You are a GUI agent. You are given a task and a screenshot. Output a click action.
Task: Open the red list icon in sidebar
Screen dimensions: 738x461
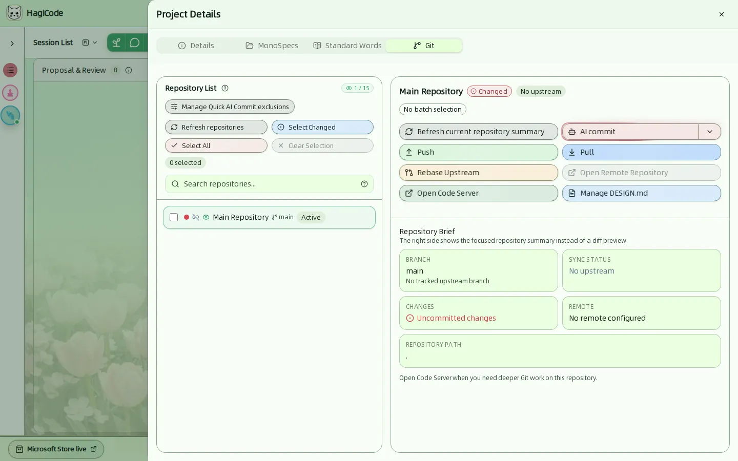[x=10, y=70]
